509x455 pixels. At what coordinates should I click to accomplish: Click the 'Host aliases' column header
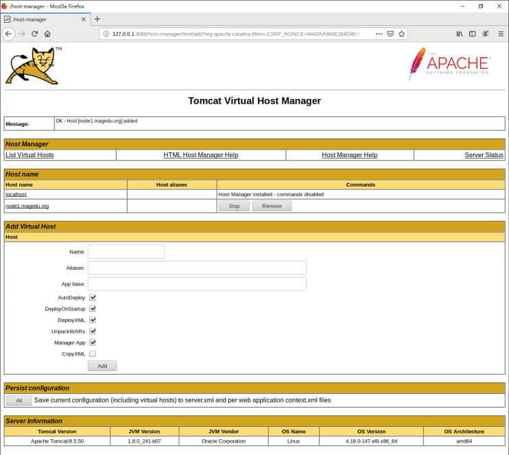point(171,185)
